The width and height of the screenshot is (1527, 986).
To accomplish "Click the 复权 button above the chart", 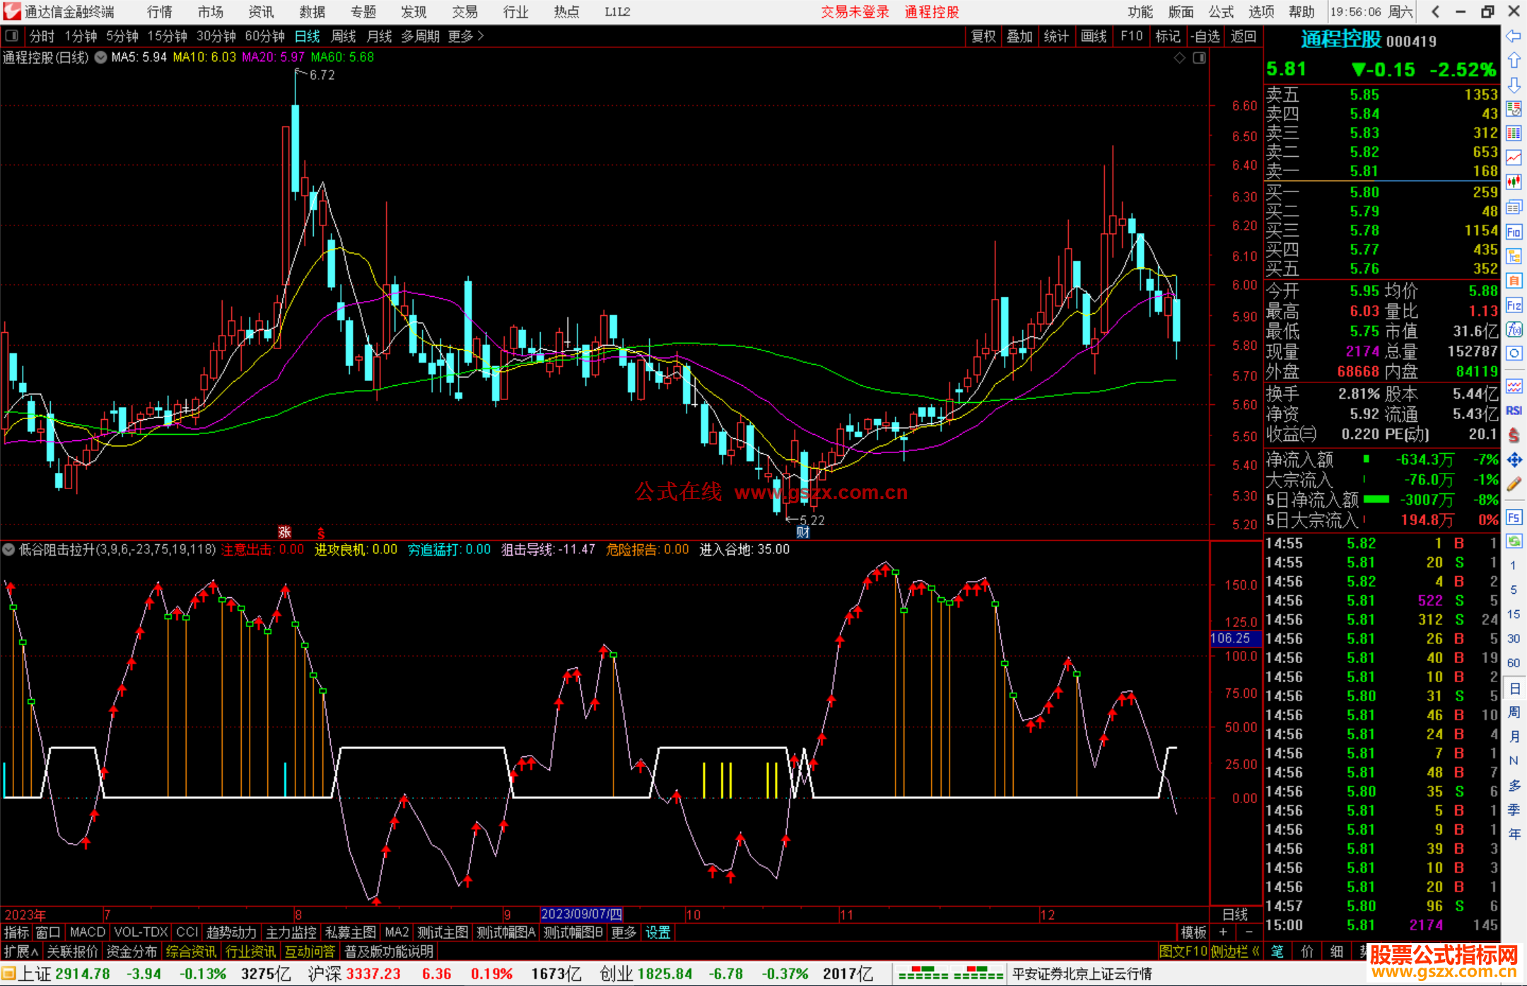I will tap(983, 36).
